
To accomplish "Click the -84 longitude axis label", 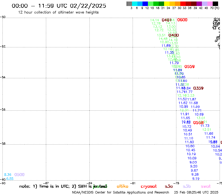I will coord(89,183).
